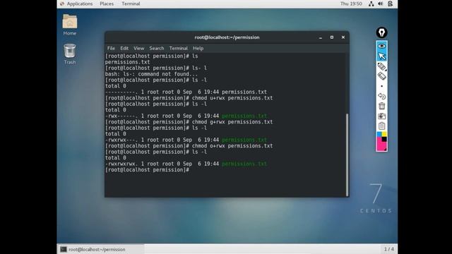Open the Help menu in terminal
The image size is (452, 254).
tap(198, 48)
